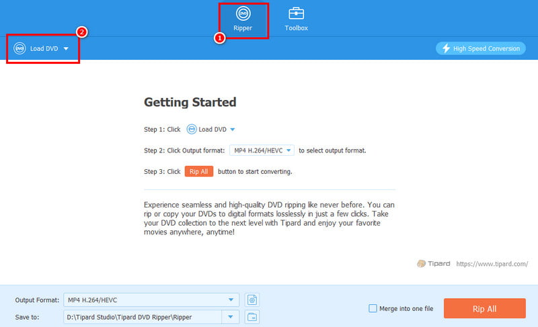Click the Load DVD disc icon in toolbar

point(20,48)
